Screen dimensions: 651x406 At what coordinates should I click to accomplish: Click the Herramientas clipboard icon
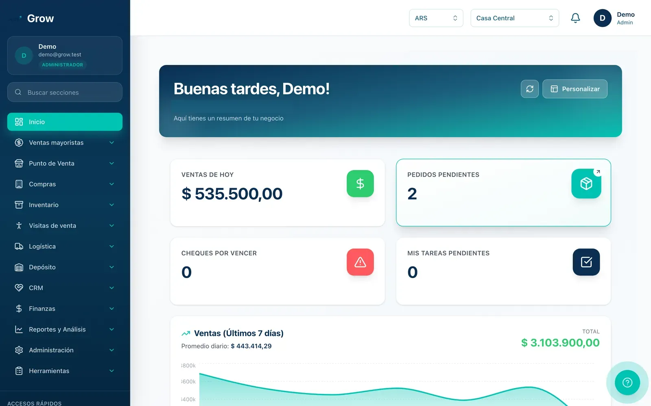pyautogui.click(x=19, y=371)
